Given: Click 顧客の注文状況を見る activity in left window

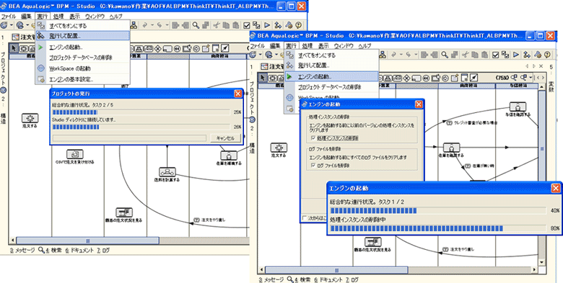Looking at the screenshot, I should (x=124, y=215).
